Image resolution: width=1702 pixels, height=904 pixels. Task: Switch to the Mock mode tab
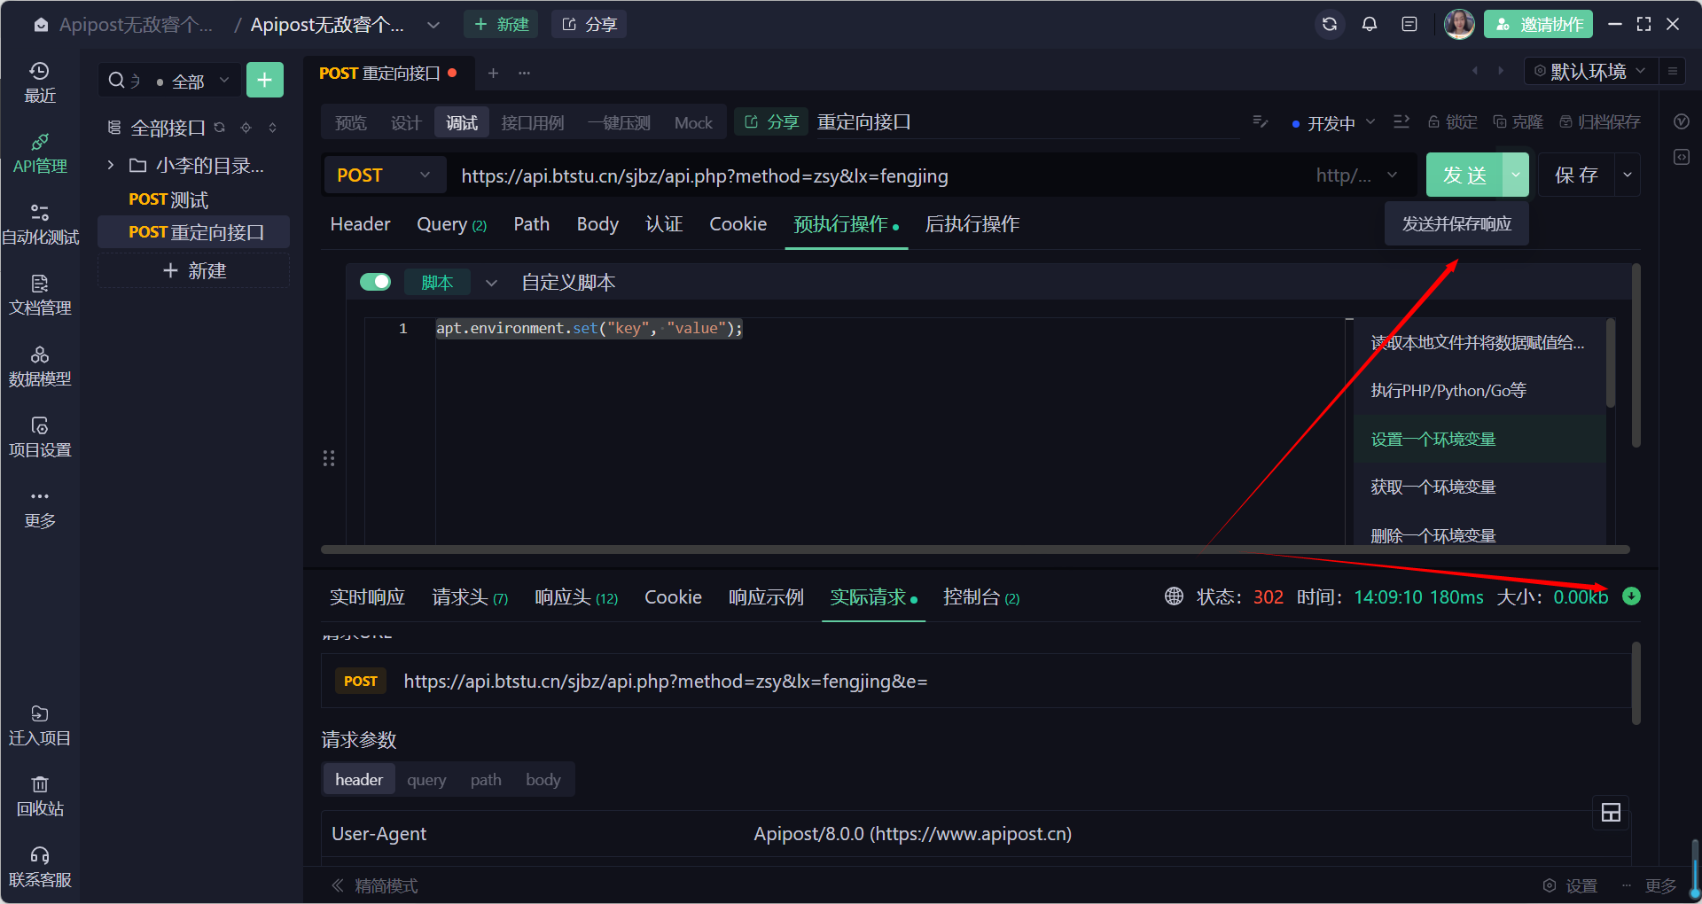point(693,122)
